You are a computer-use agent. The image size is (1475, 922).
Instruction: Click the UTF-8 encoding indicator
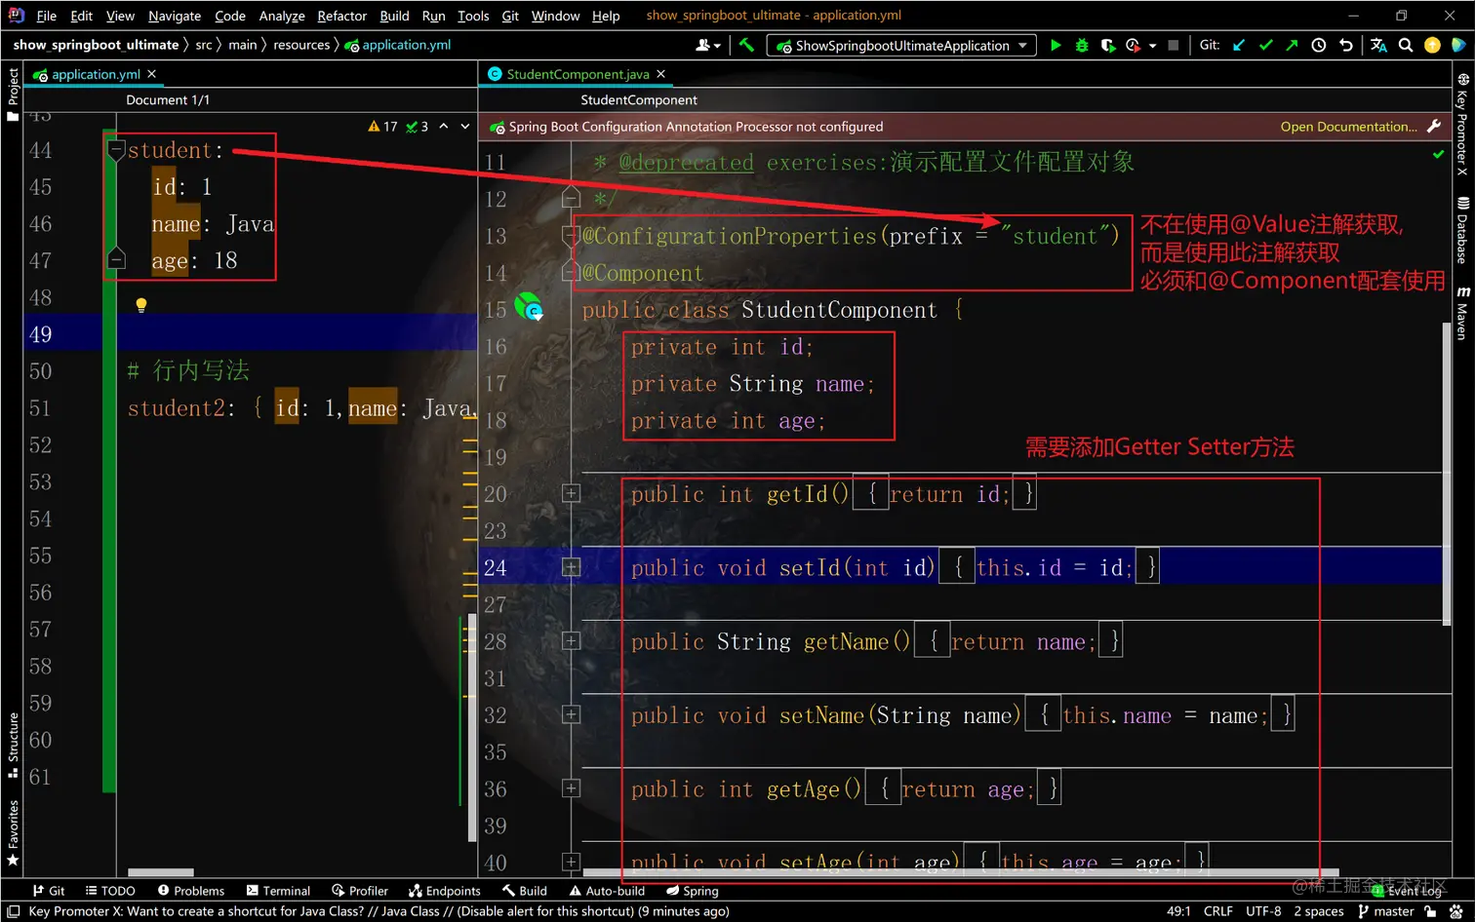[x=1263, y=911]
